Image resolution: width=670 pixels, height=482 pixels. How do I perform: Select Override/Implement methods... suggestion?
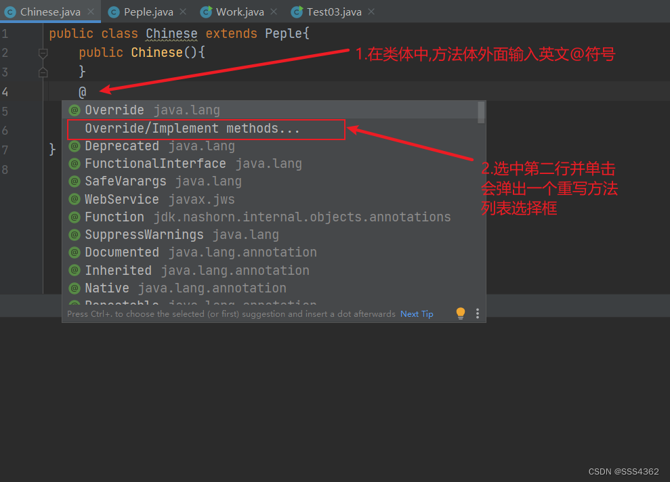(192, 129)
